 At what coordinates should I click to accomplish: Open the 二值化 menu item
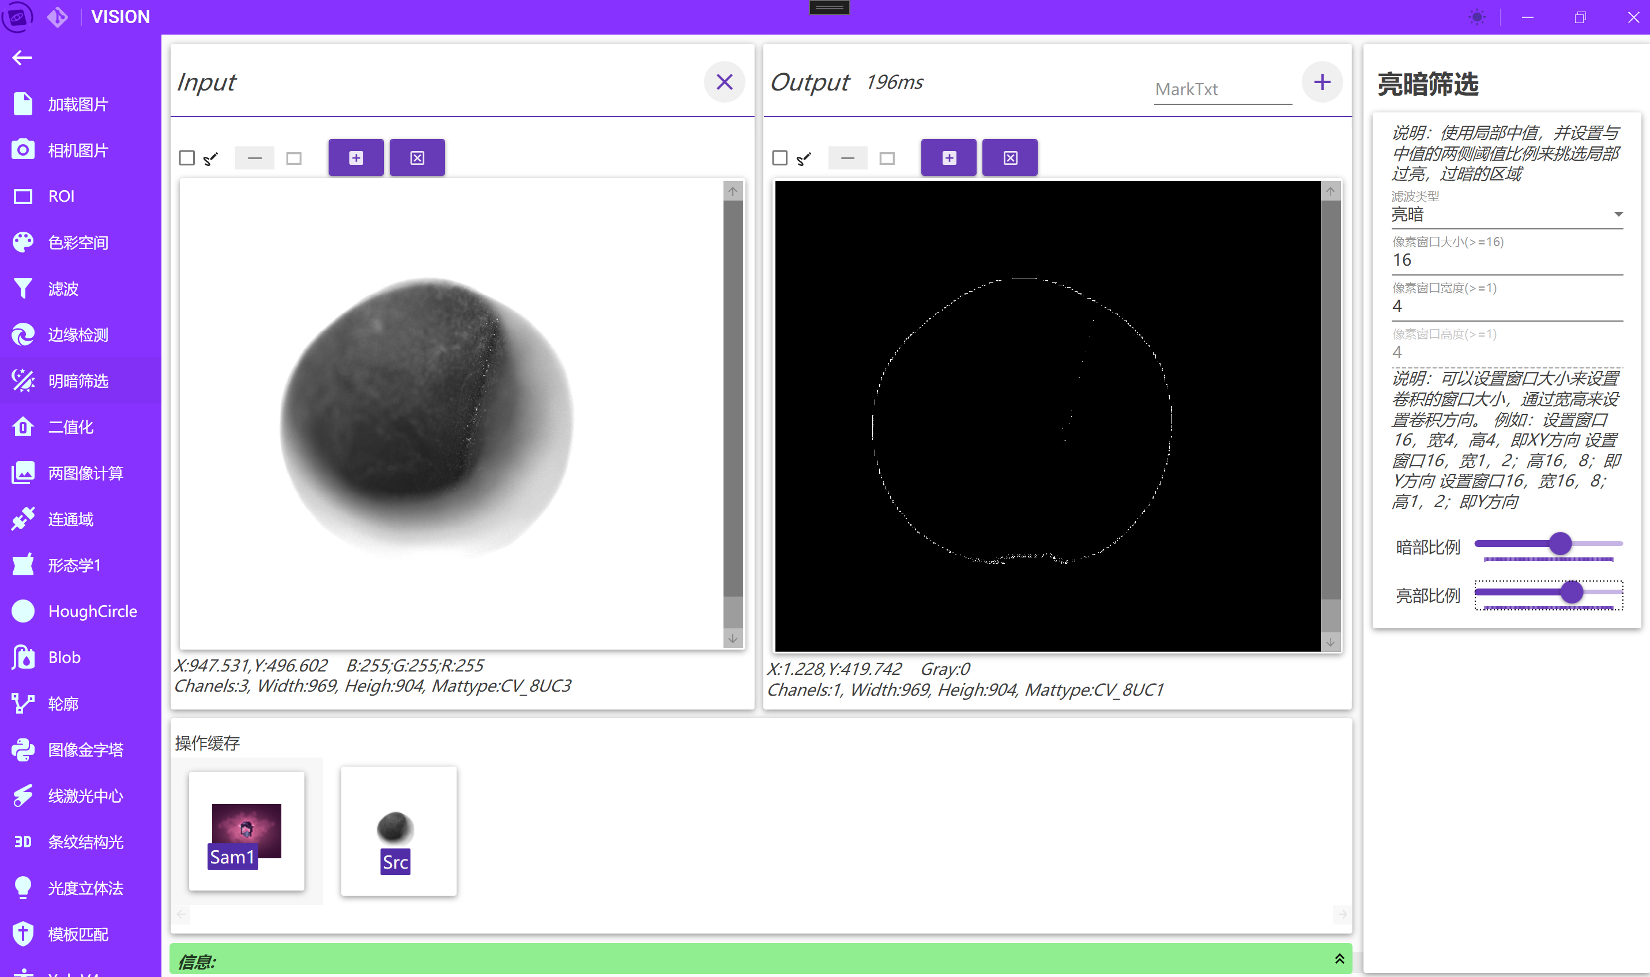tap(71, 427)
